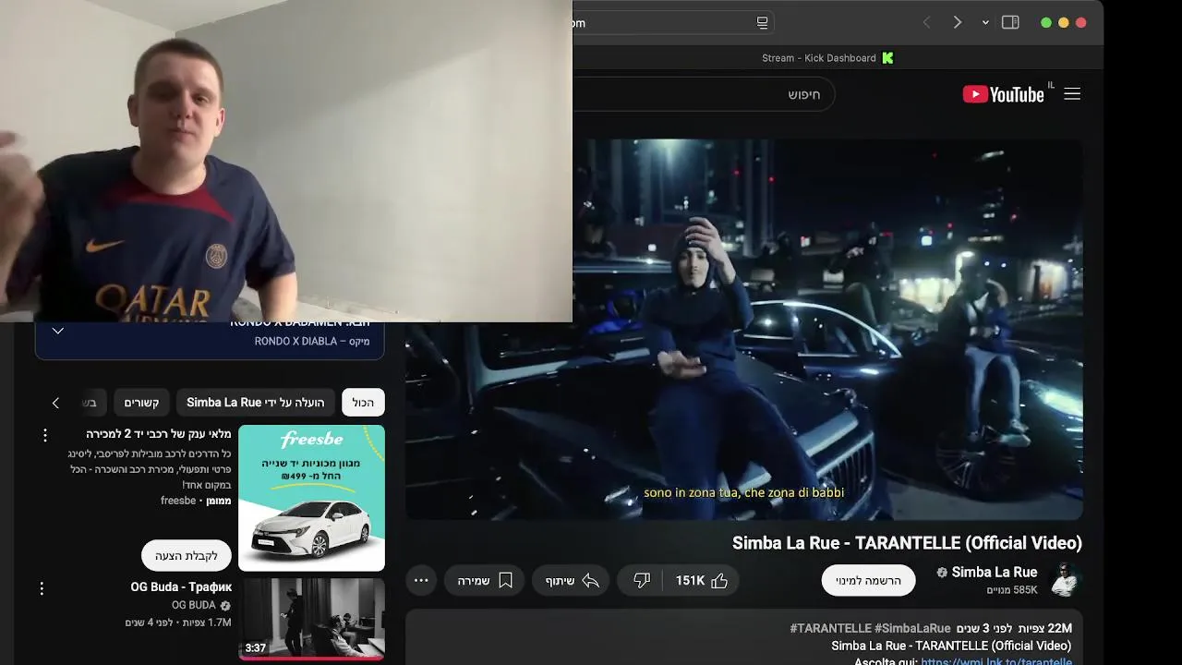Toggle Safari sidebar panel
This screenshot has height=665, width=1182.
[x=1010, y=22]
